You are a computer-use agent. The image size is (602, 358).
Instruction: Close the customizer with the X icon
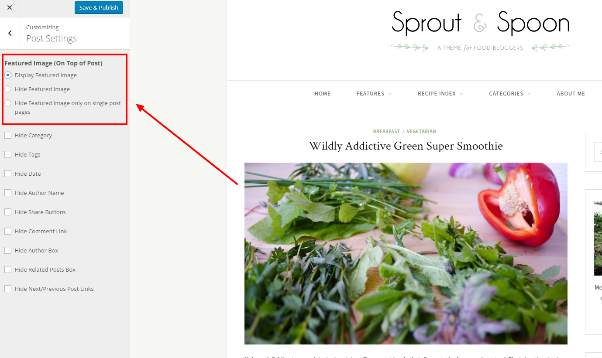pos(10,7)
